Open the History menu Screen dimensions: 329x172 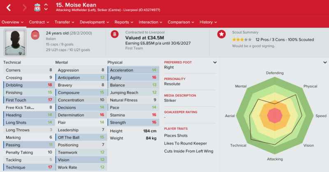[x=208, y=22]
